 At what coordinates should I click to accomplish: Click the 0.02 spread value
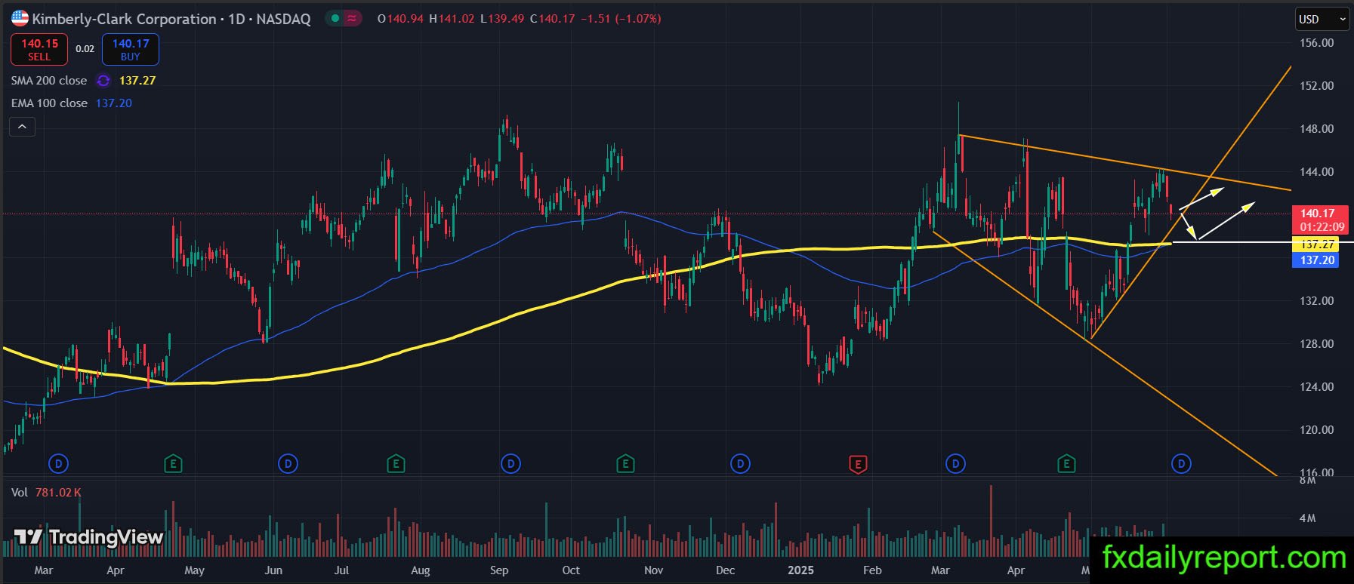[85, 49]
